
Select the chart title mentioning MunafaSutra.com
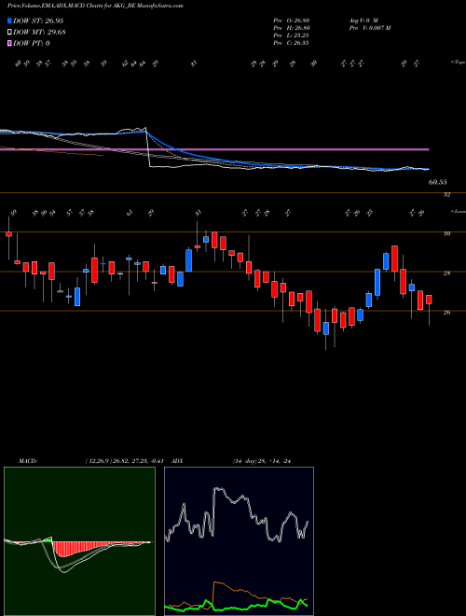tap(95, 6)
